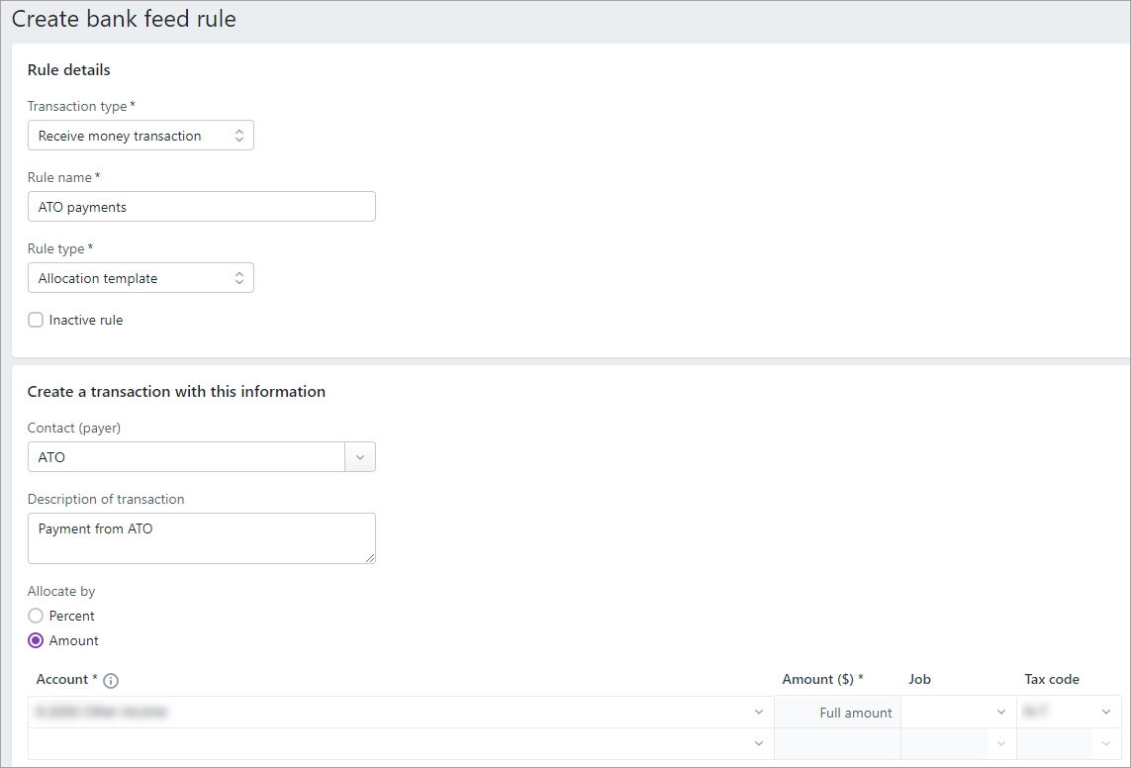
Task: Click the Amount ($) column header
Action: [822, 679]
